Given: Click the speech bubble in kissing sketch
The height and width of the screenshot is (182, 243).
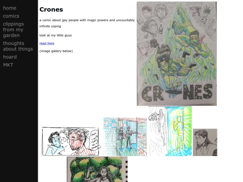Looking at the screenshot, I should pos(95,140).
